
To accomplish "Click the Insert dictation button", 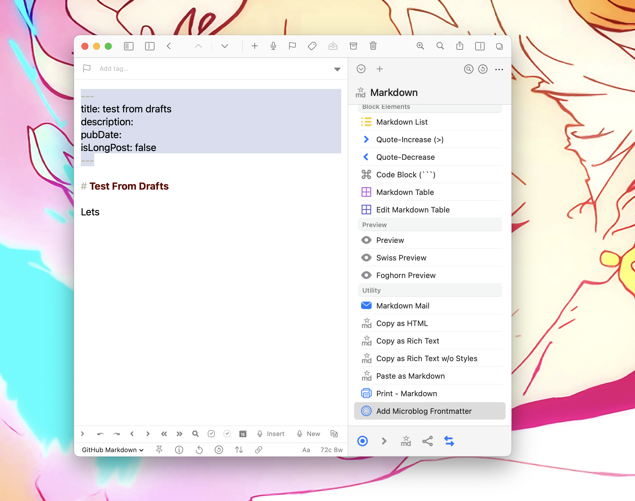I will 270,434.
